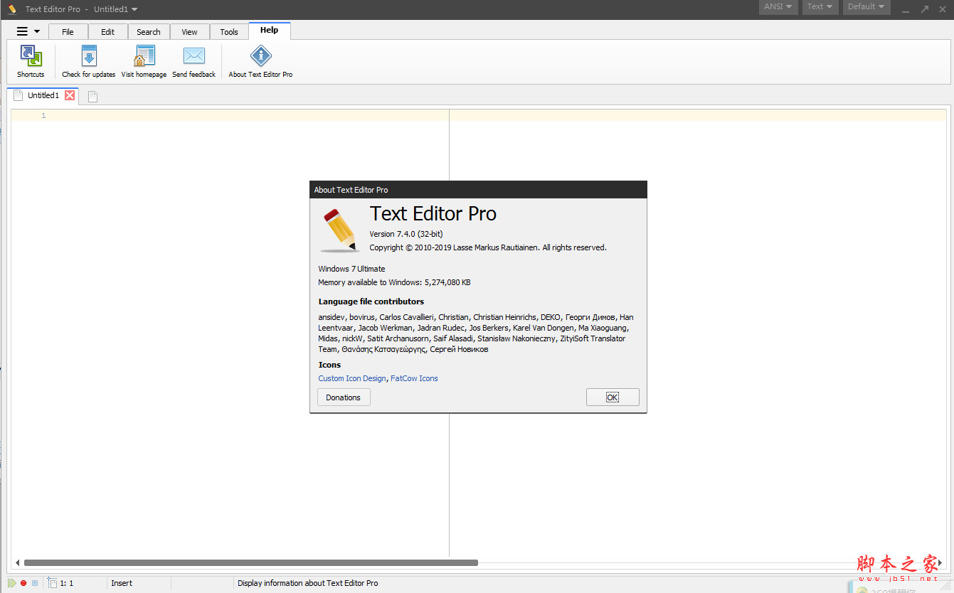954x593 pixels.
Task: Click the Send feedback envelope icon
Action: (x=194, y=57)
